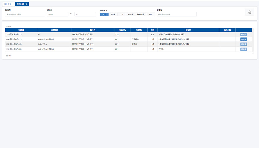This screenshot has width=259, height=148.
Task: Filter by 高齢者 instruction type
Action: tap(131, 14)
